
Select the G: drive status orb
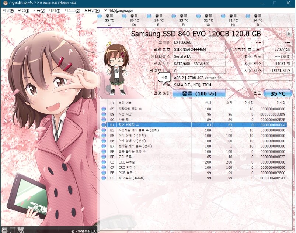coord(198,16)
